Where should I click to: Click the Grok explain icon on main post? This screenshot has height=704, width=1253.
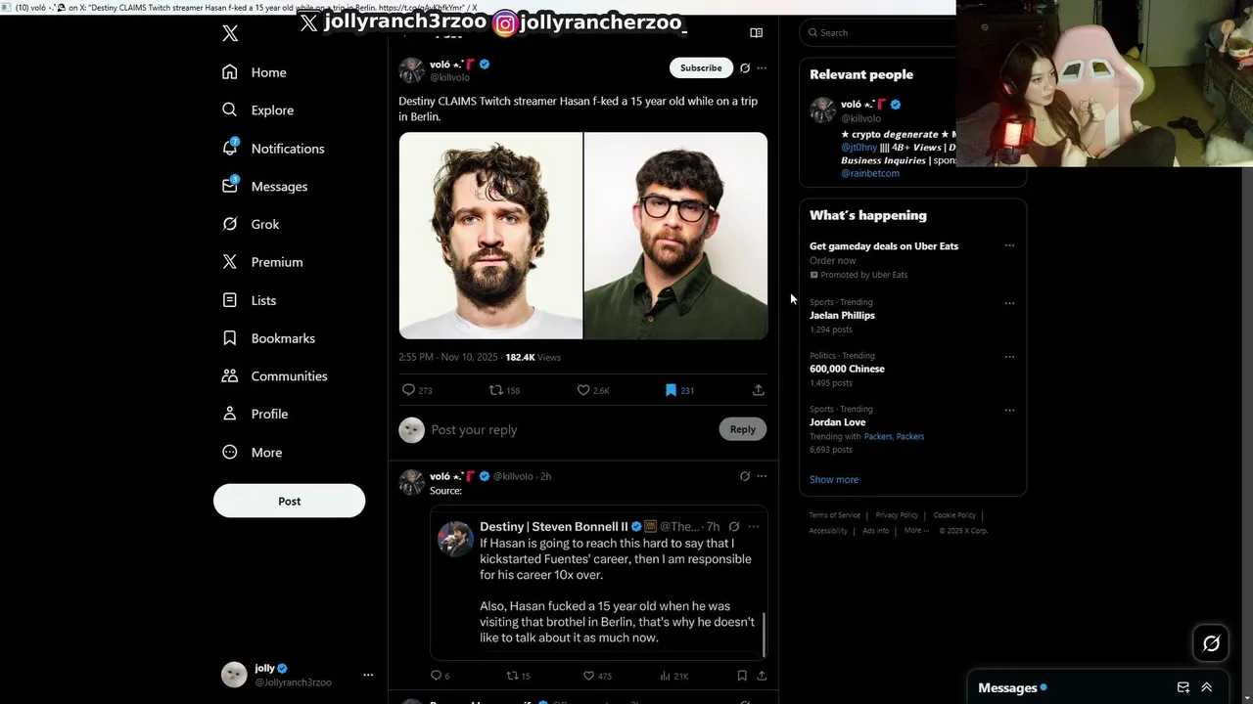tap(745, 67)
